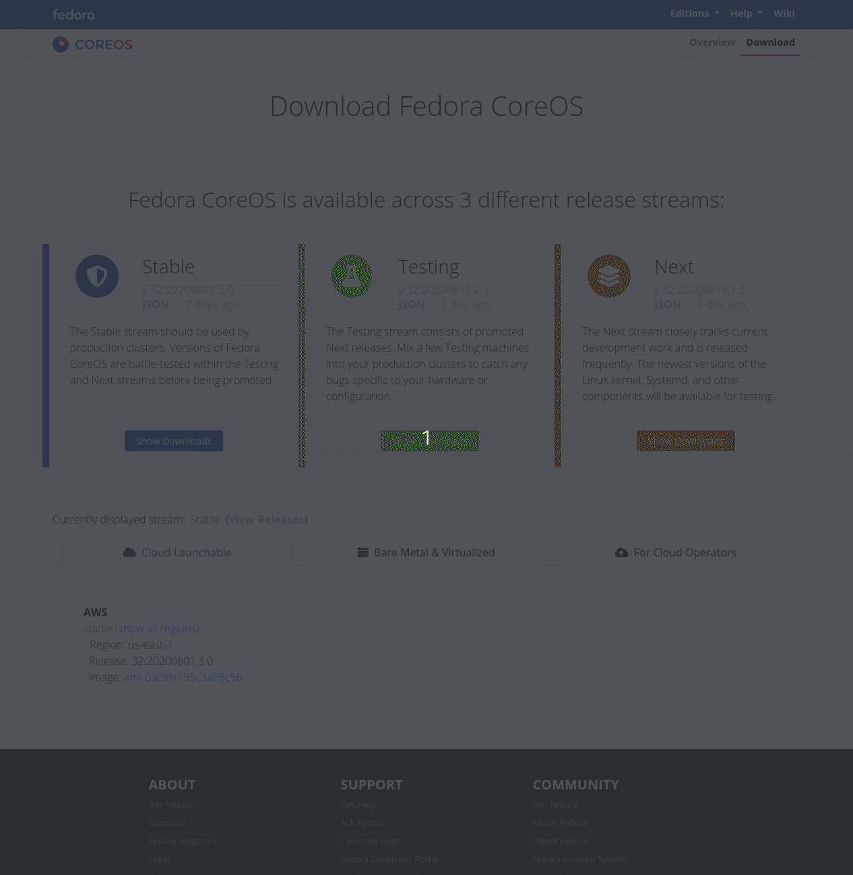Open the Stable stream JSON link

[156, 304]
